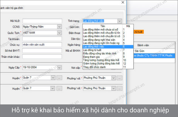Switch to the 'thành viên hộ gia đình' tab
Image resolution: width=178 pixels, height=117 pixels.
coord(12,8)
